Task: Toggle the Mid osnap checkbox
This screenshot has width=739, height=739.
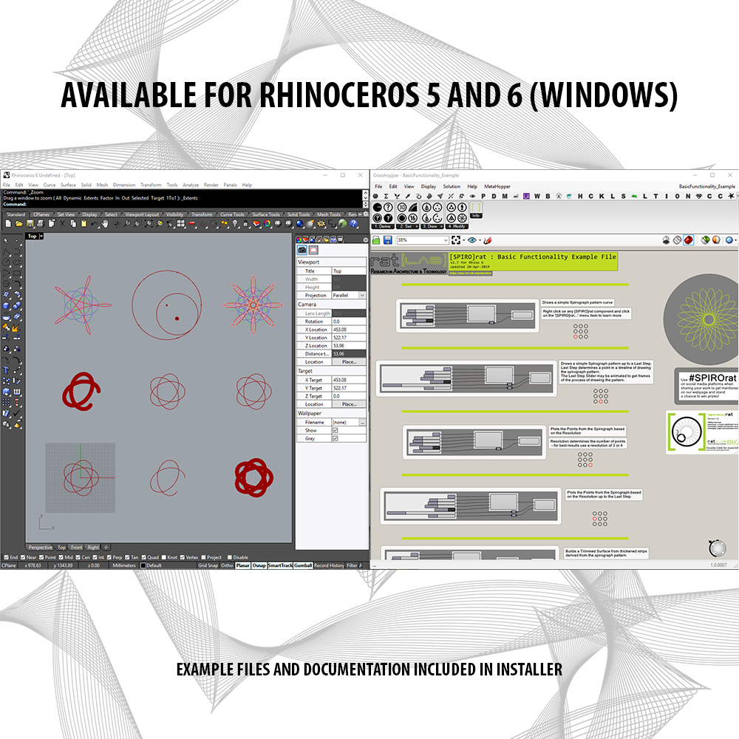Action: coord(61,557)
